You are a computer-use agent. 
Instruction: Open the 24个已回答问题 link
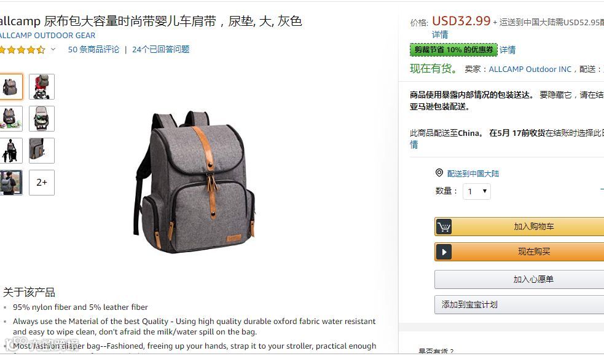(160, 49)
